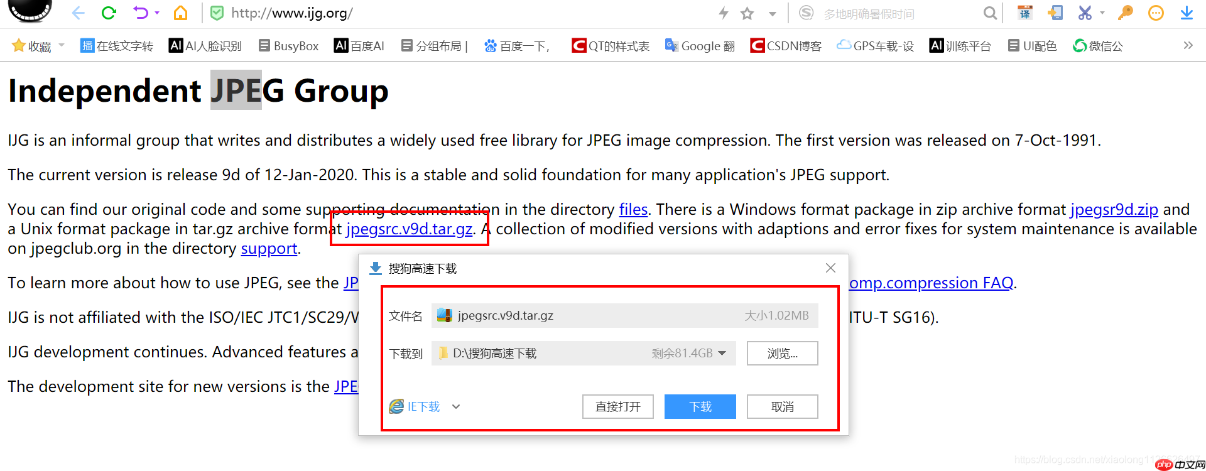The image size is (1206, 471).
Task: Follow the files directory link
Action: [633, 209]
